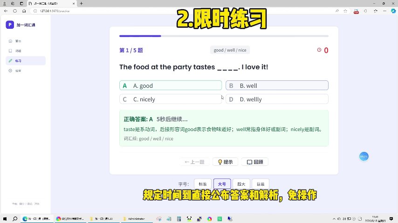Screen dimensions: 398x223
Task: Select answer option C. nicely
Action: click(x=170, y=99)
